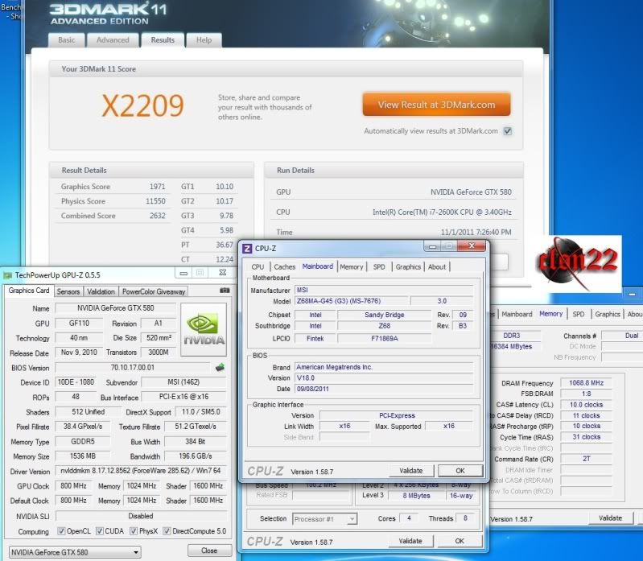The height and width of the screenshot is (561, 643).
Task: Toggle the CUDA checkbox
Action: click(100, 531)
